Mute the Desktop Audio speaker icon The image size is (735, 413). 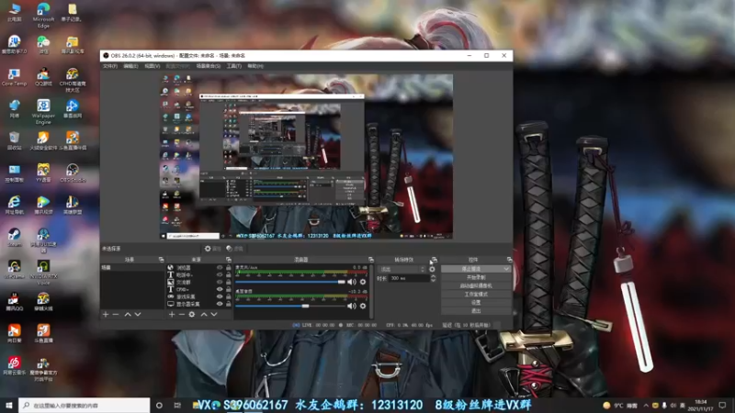click(x=352, y=306)
